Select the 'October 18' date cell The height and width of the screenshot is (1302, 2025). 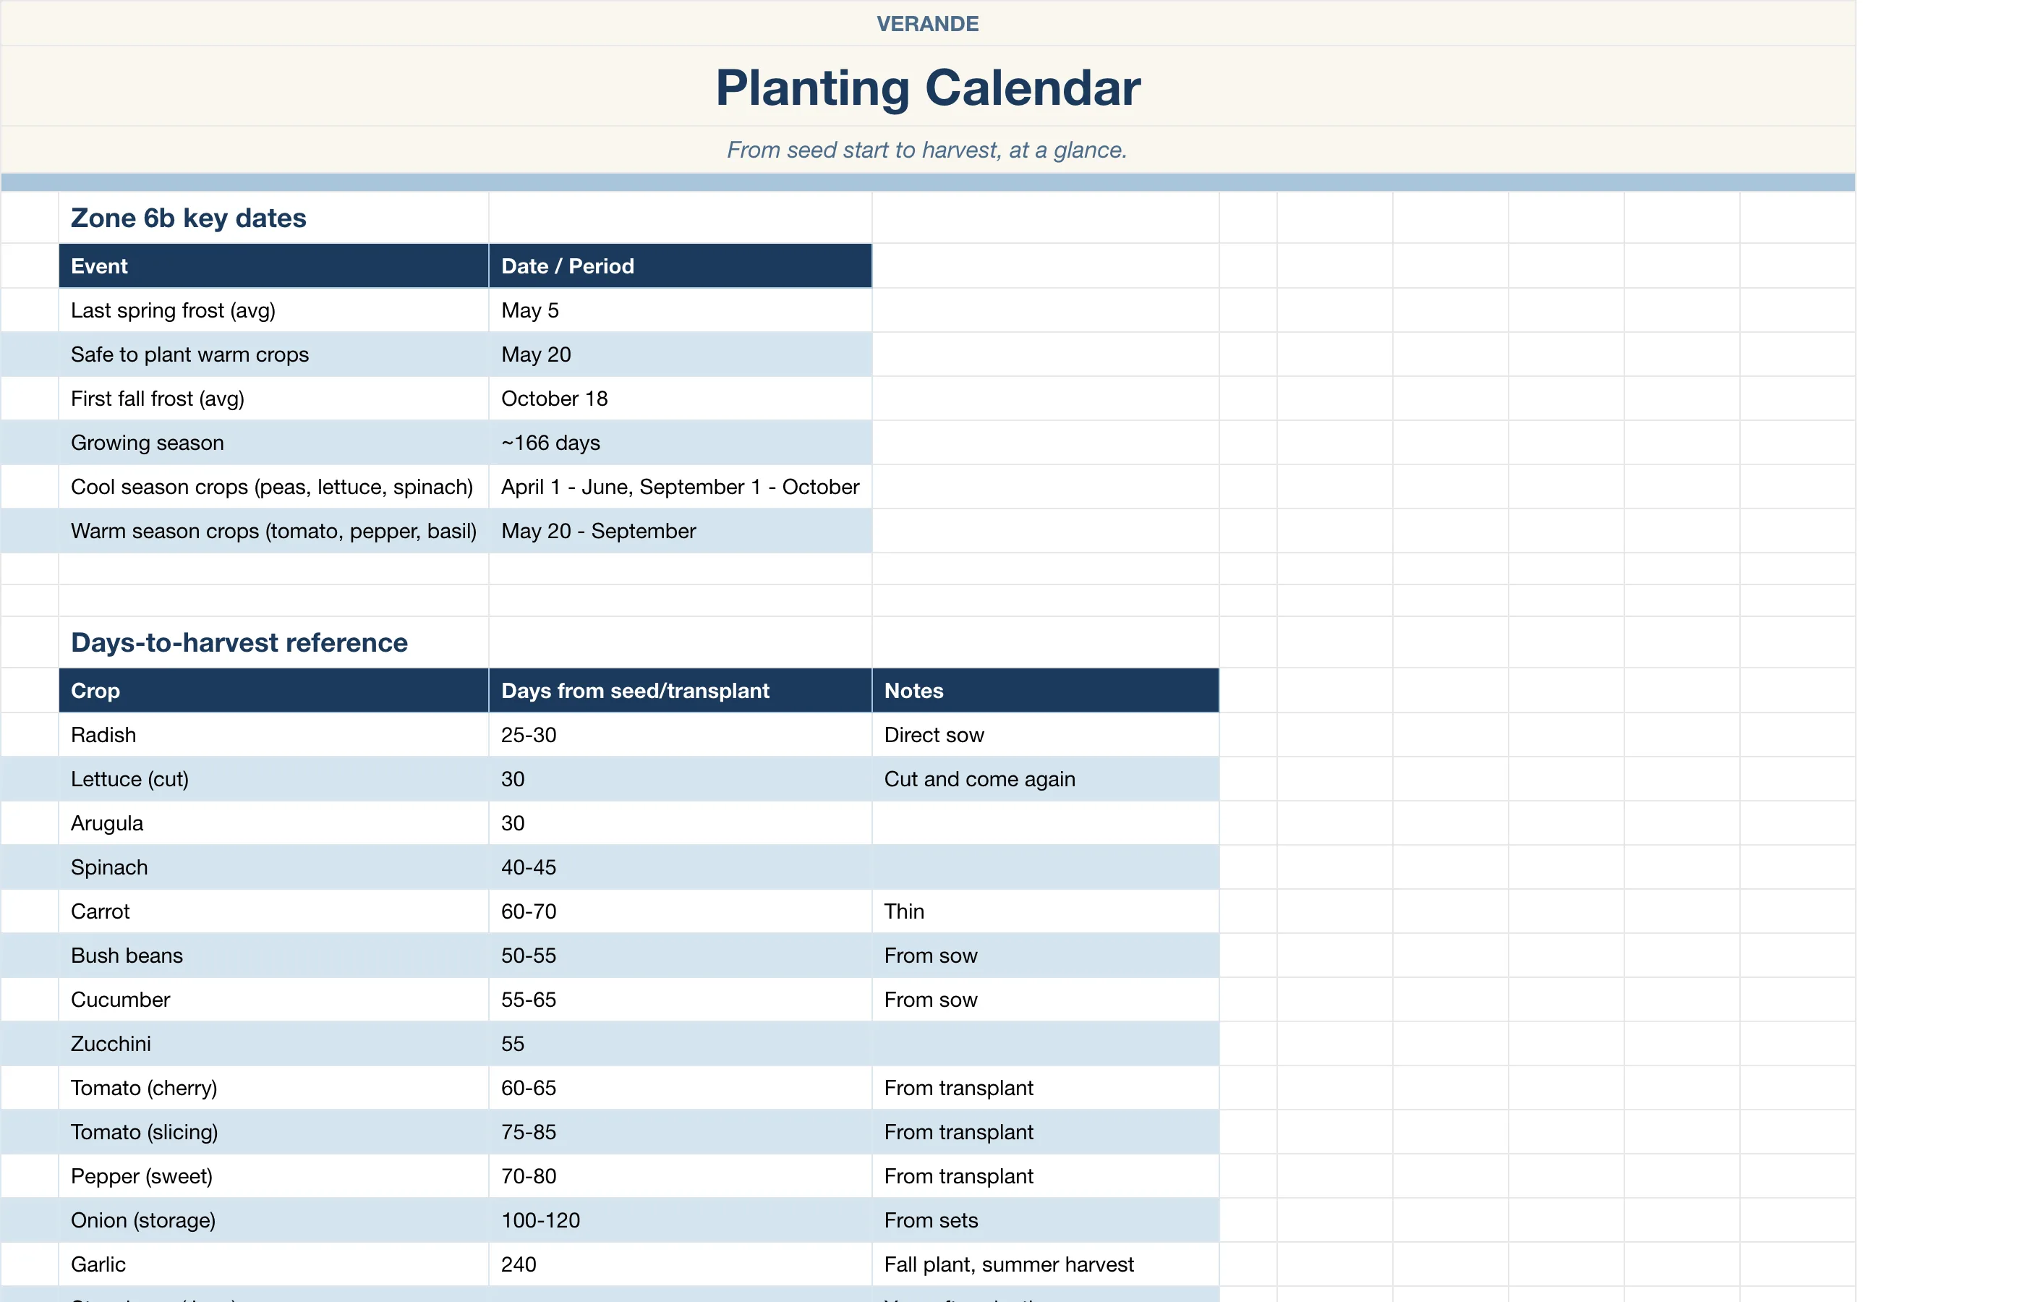[680, 399]
